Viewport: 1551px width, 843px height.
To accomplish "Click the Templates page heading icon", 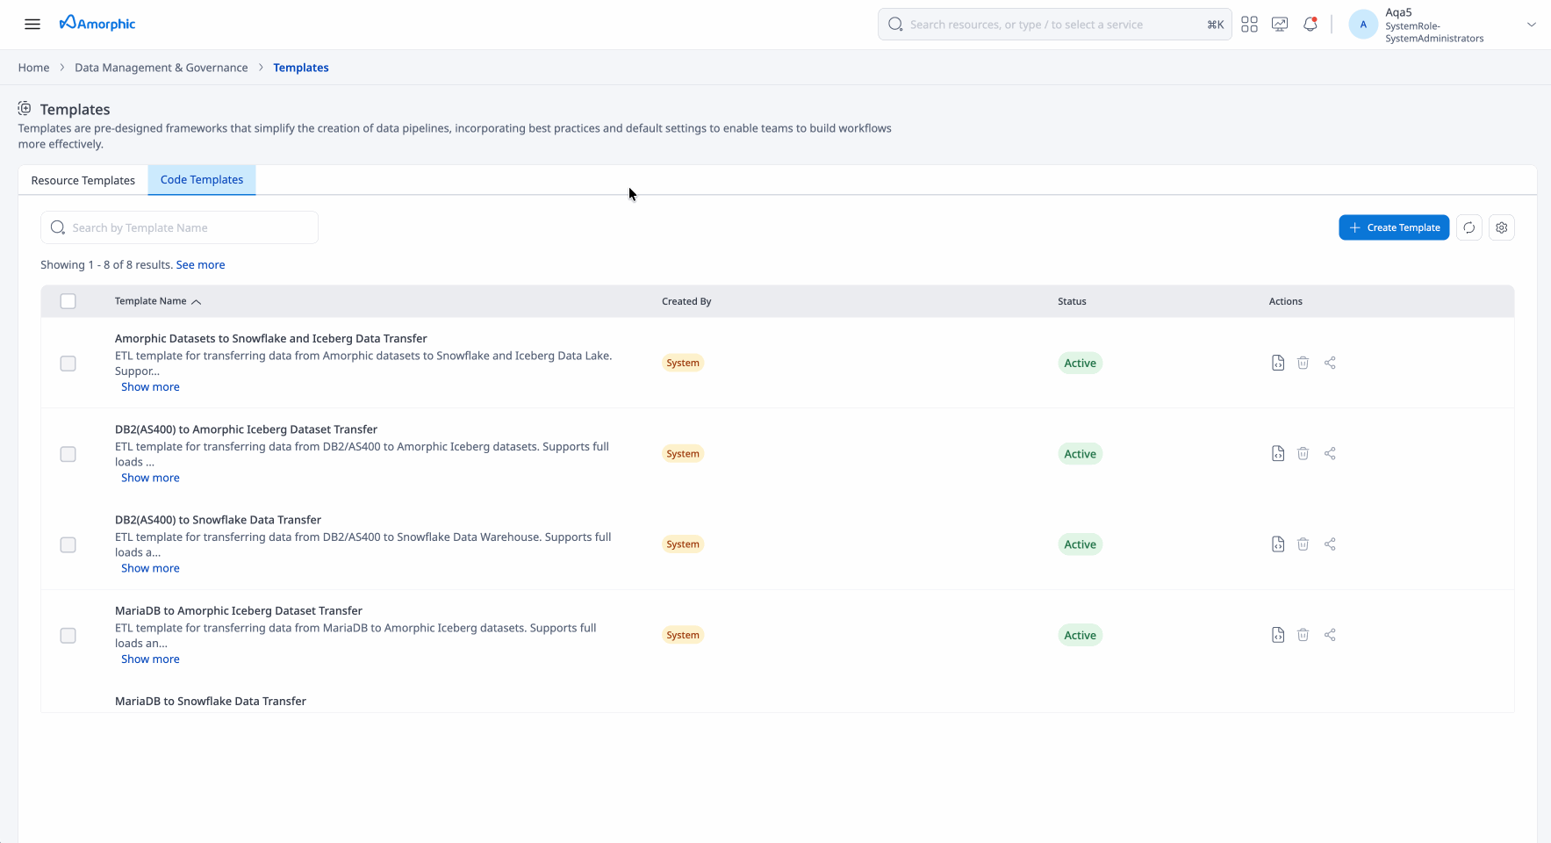I will (25, 108).
